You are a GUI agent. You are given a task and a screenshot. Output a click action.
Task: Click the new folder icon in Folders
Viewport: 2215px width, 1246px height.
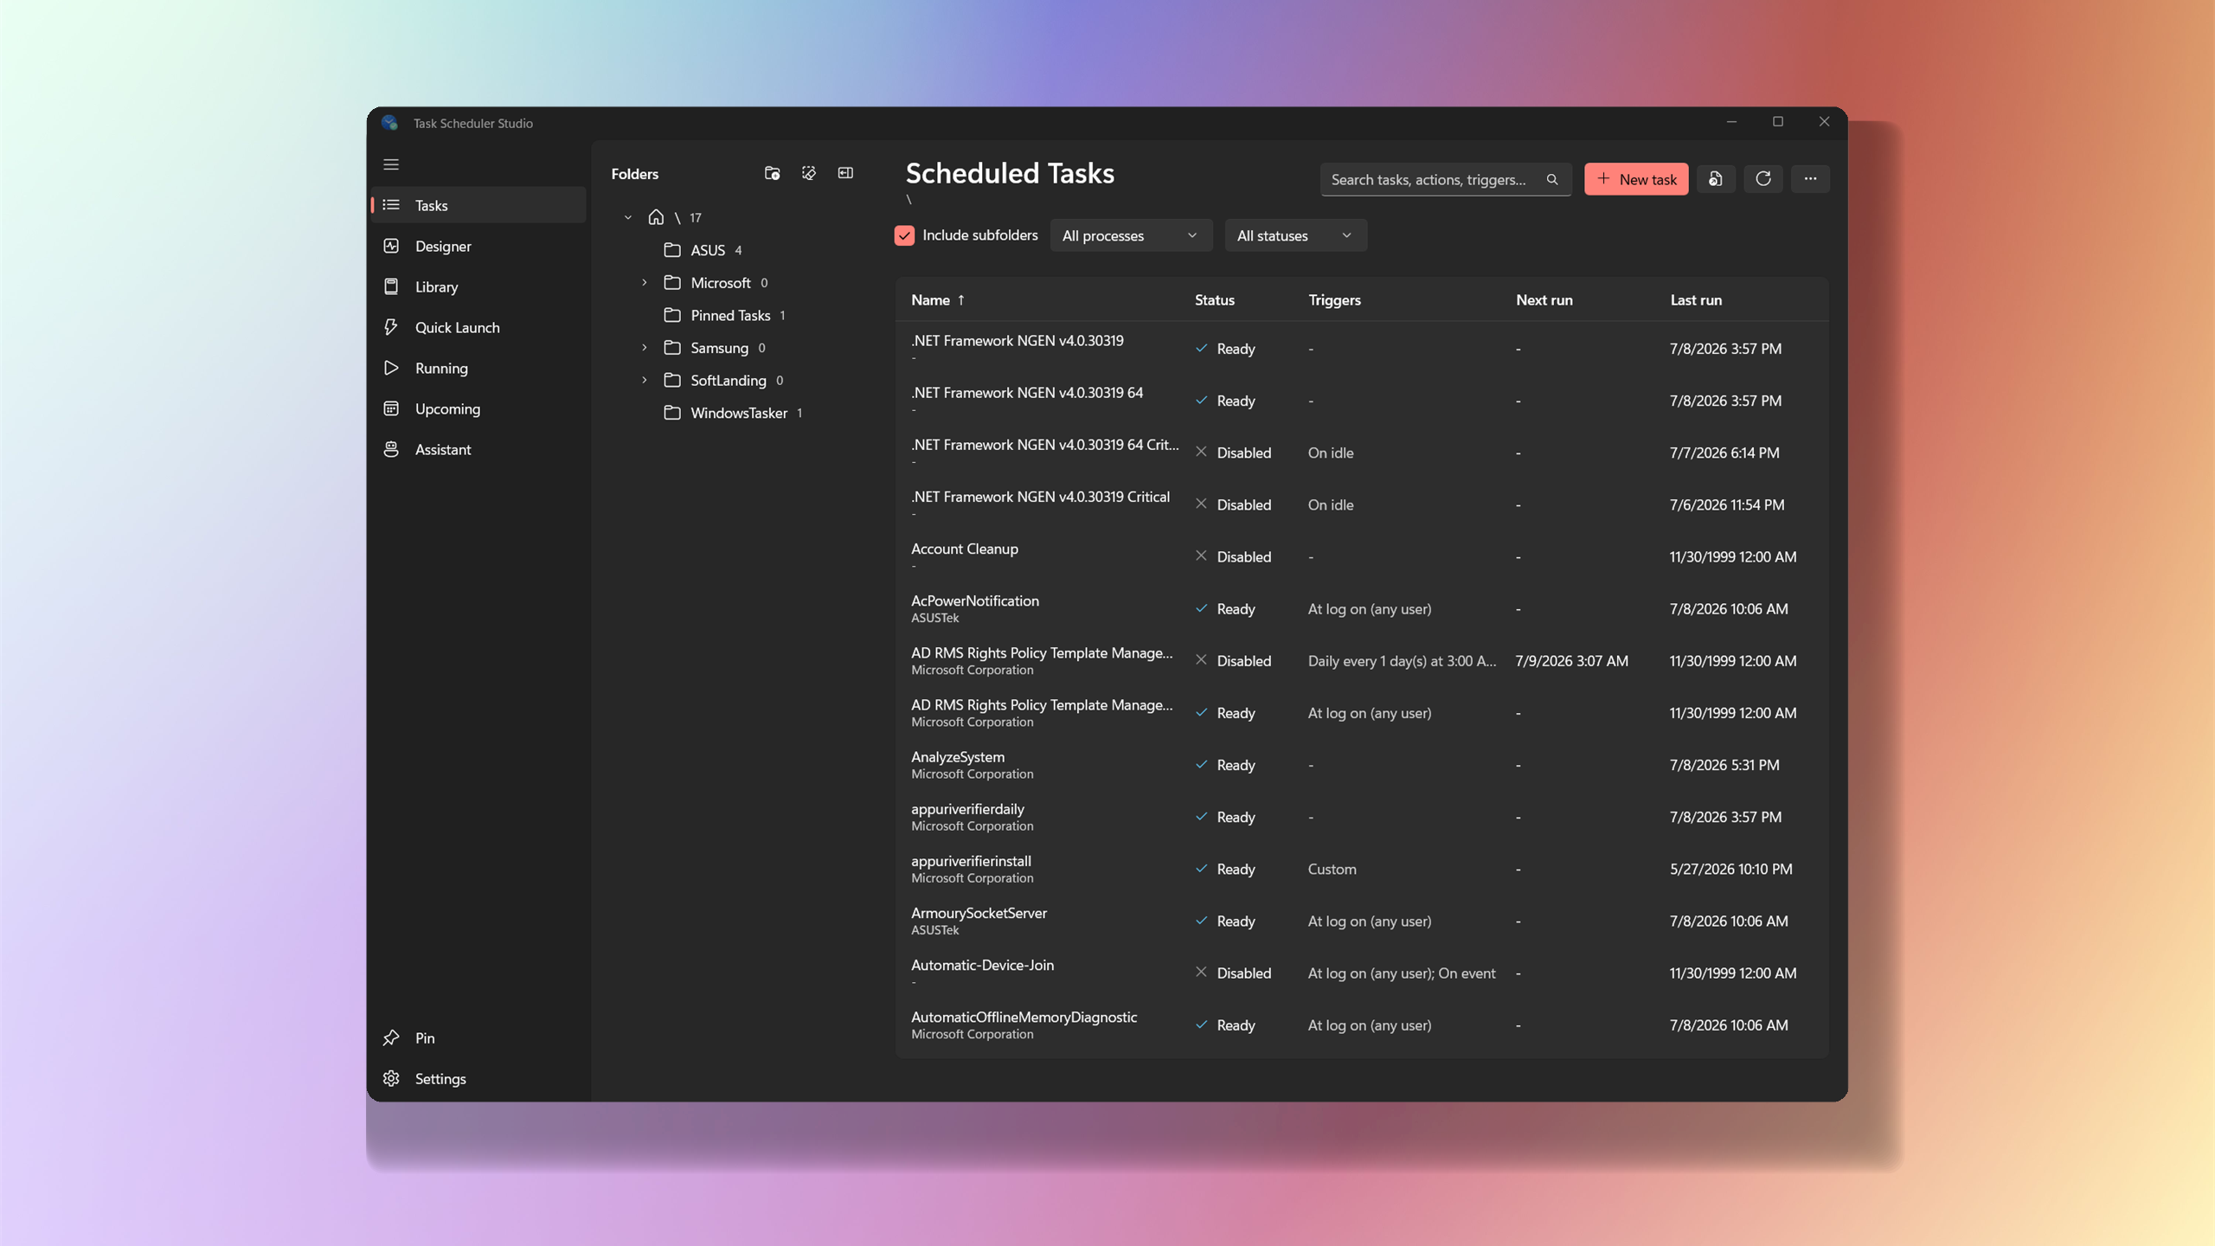[773, 173]
